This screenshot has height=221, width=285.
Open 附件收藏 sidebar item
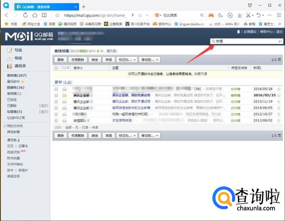pyautogui.click(x=13, y=158)
